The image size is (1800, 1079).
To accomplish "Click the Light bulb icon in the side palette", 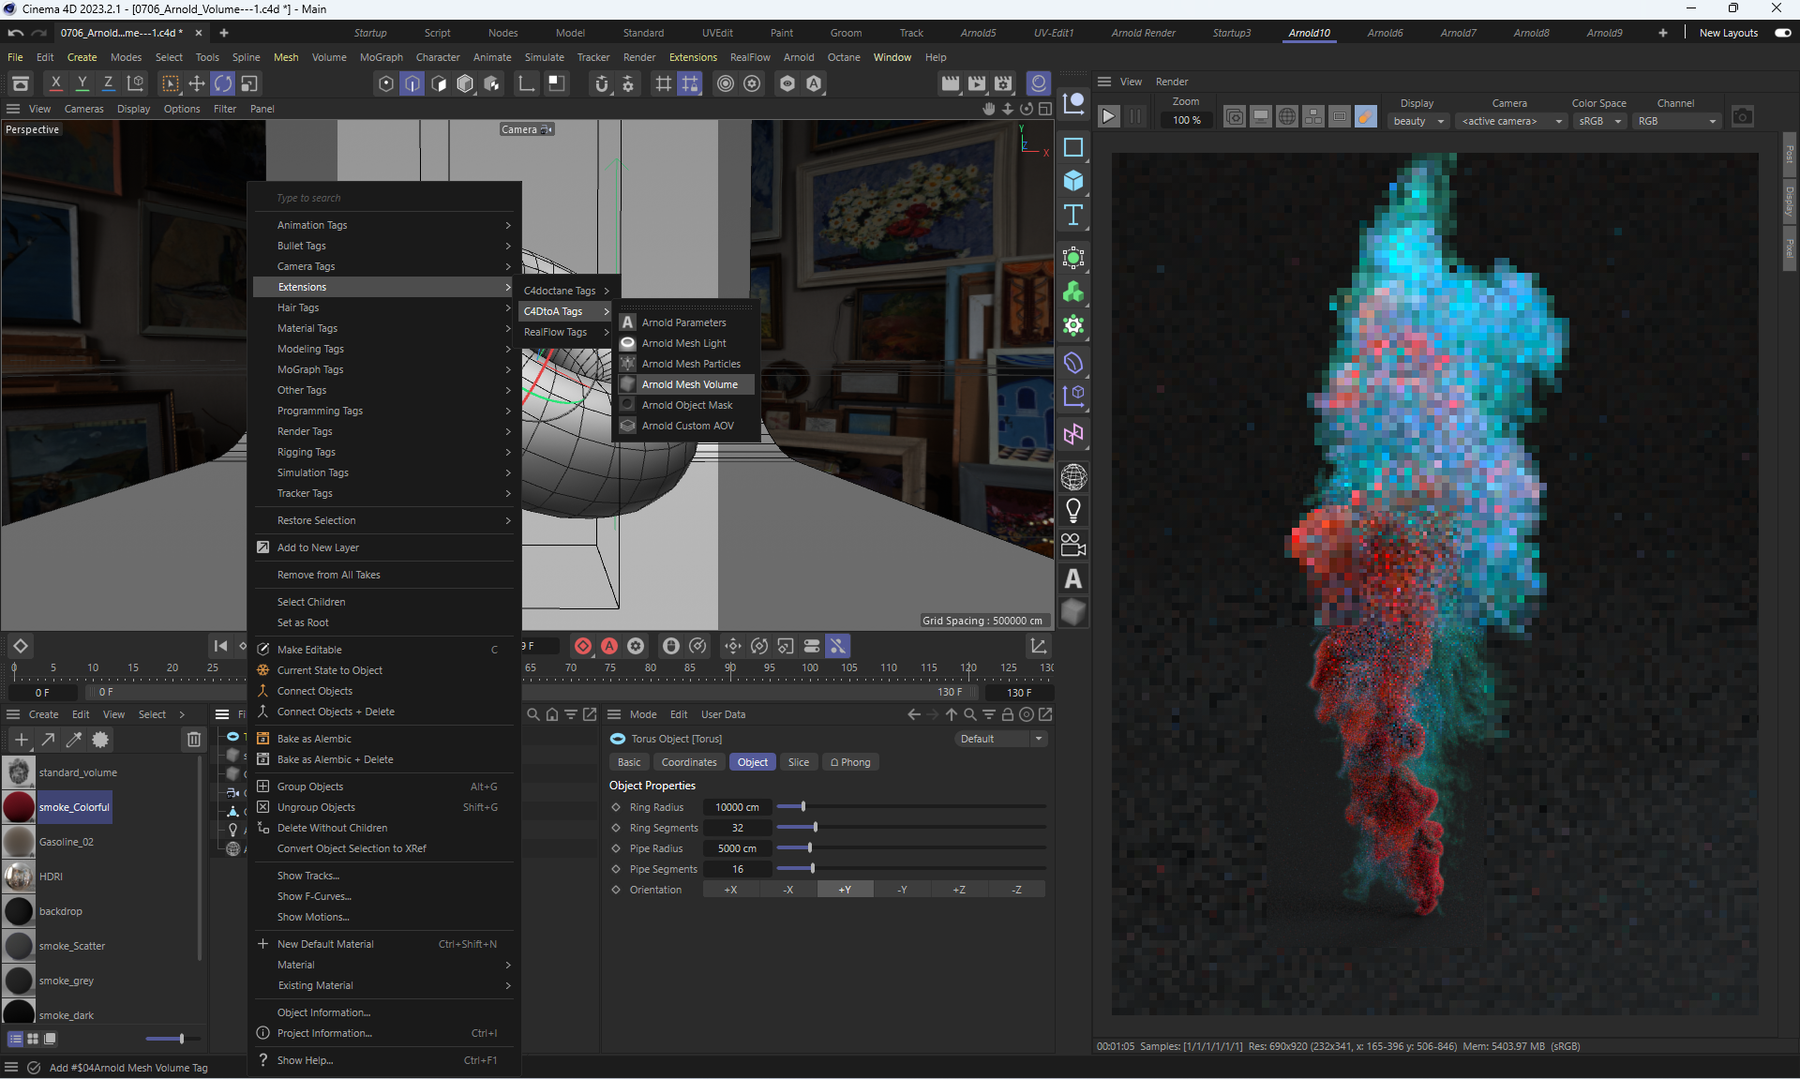I will [1073, 511].
